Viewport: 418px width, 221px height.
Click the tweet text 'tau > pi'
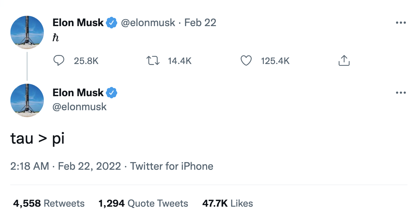point(37,138)
